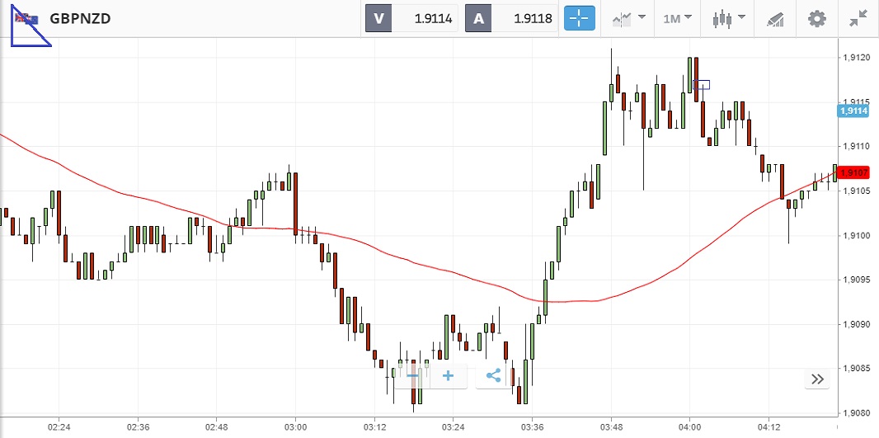Select the drawing tools icon
This screenshot has width=879, height=438.
(x=775, y=18)
